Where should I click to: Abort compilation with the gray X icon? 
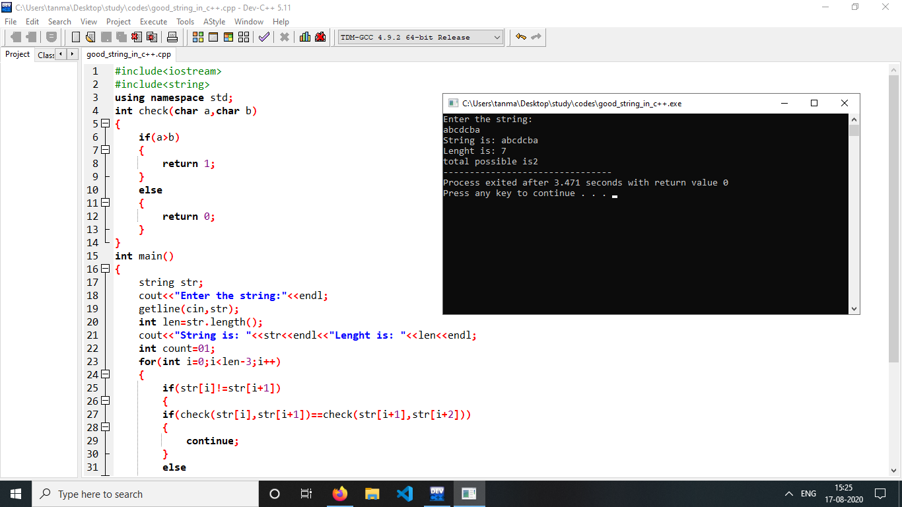point(285,37)
